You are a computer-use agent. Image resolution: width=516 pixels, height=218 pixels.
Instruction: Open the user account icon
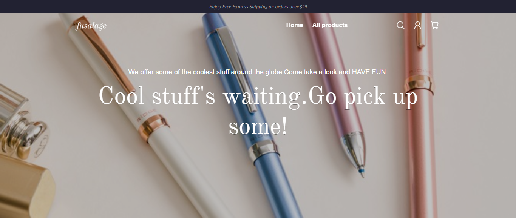(417, 25)
